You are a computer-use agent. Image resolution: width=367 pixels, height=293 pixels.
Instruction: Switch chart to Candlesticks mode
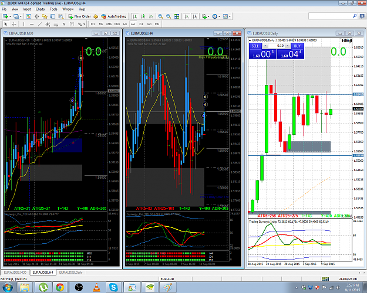(x=143, y=16)
